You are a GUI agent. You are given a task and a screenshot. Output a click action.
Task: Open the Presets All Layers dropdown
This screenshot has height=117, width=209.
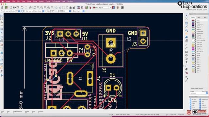click(199, 93)
